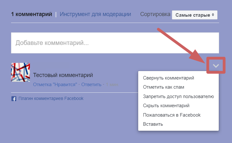Click the "1 мин" comment timestamp
Viewport: 232px width, 143px height.
pyautogui.click(x=111, y=85)
